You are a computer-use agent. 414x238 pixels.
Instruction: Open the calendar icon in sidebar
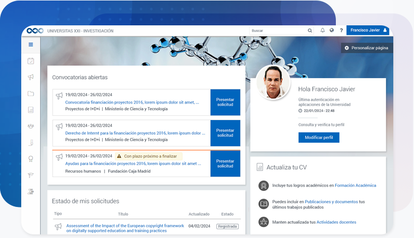click(x=31, y=61)
